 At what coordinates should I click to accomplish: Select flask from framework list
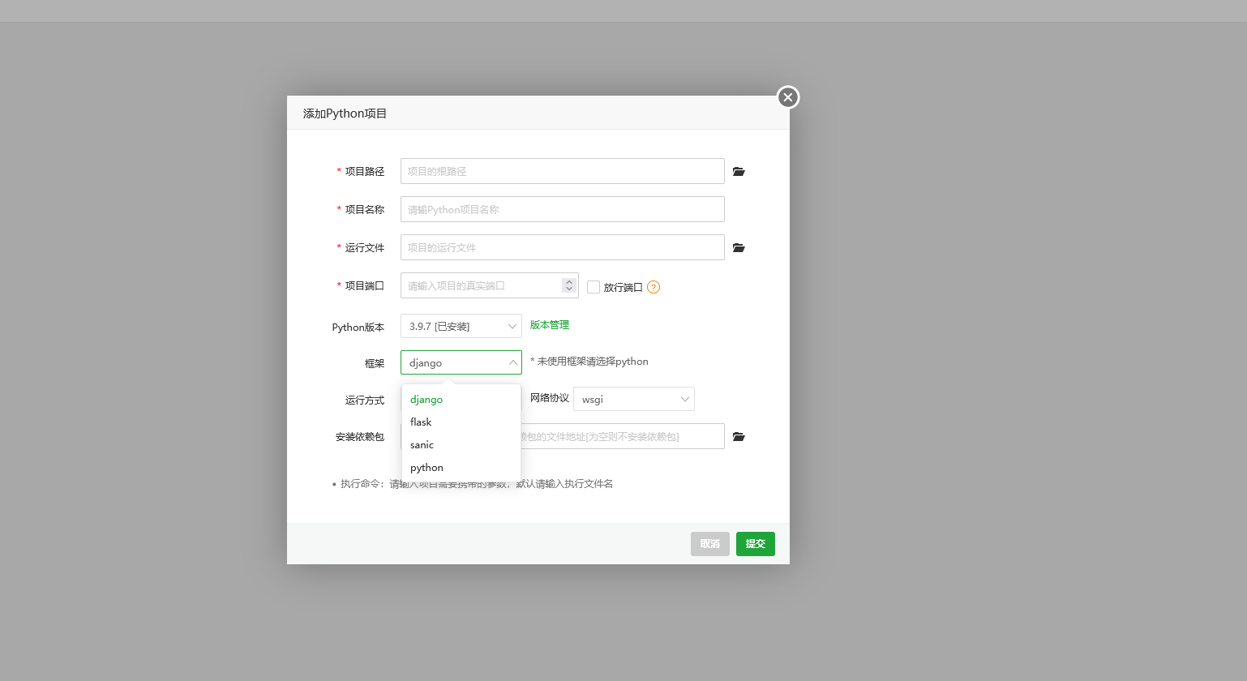click(461, 422)
